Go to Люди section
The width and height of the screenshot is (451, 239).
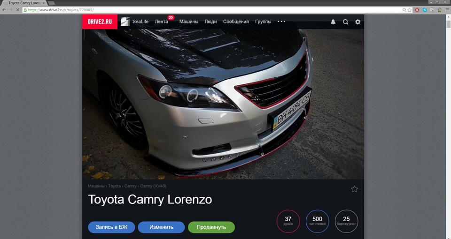point(210,22)
